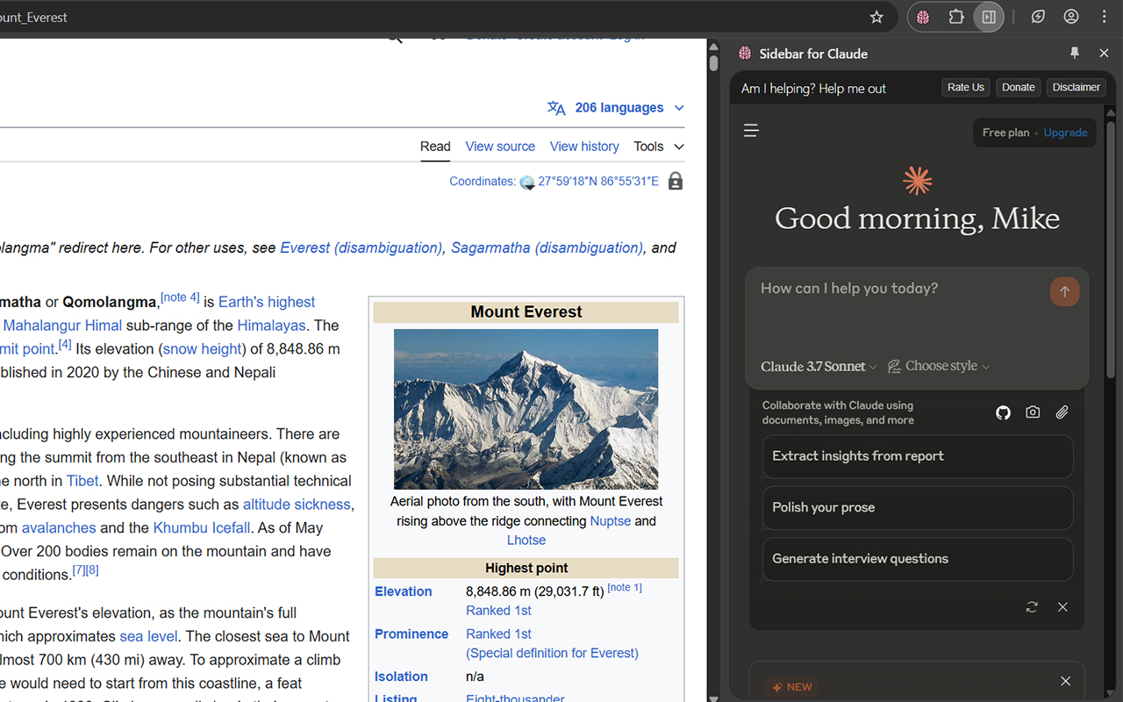Click the Isolation infobox label link
This screenshot has height=702, width=1123.
(x=401, y=677)
